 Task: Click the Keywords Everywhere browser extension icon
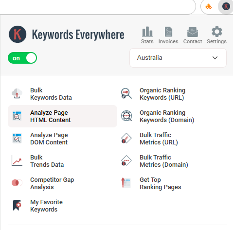tap(226, 7)
